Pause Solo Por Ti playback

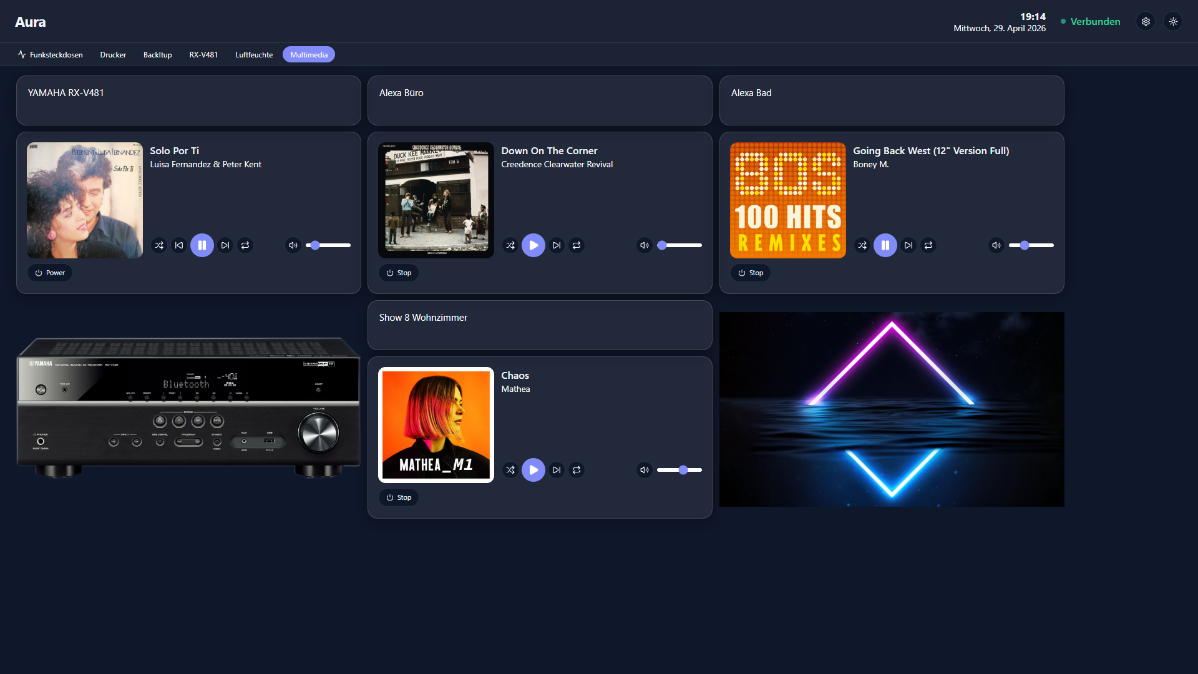(x=202, y=245)
